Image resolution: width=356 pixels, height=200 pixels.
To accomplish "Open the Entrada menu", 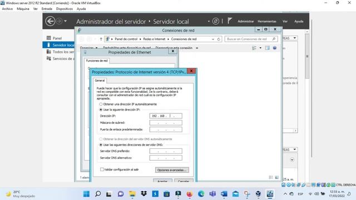I will point(47,9).
